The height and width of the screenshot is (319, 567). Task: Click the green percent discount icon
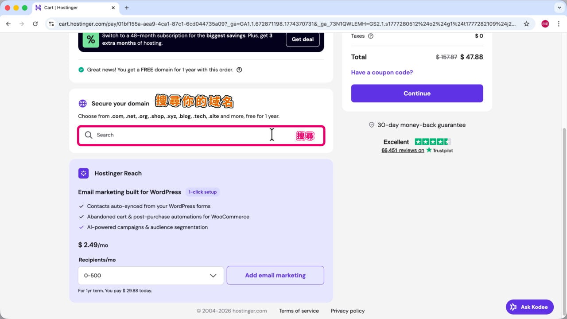91,40
